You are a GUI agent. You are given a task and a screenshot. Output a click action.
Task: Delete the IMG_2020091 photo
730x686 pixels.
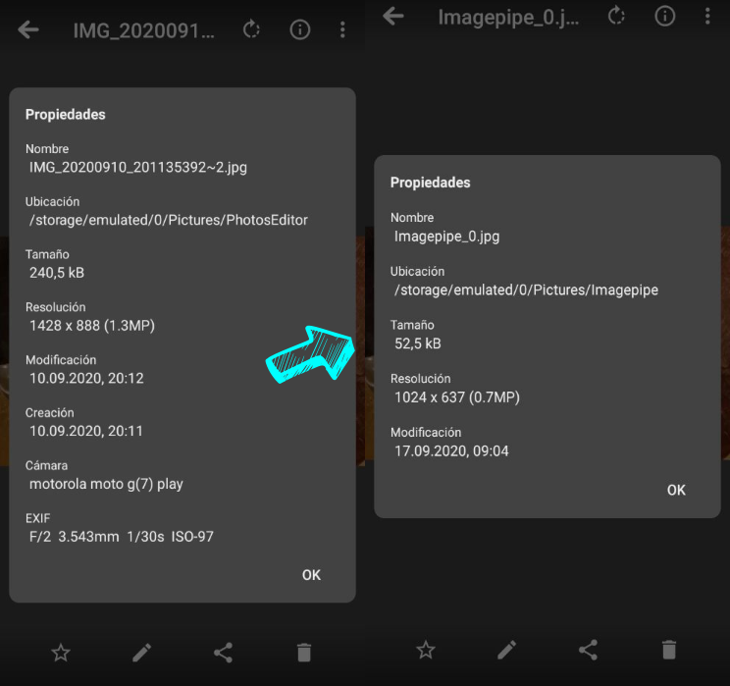click(304, 653)
